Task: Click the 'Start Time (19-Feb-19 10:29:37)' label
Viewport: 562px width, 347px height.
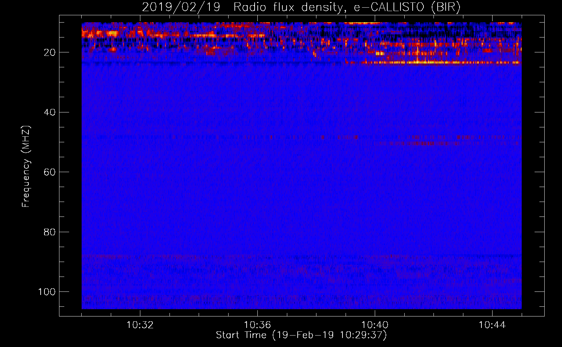Action: coord(301,335)
